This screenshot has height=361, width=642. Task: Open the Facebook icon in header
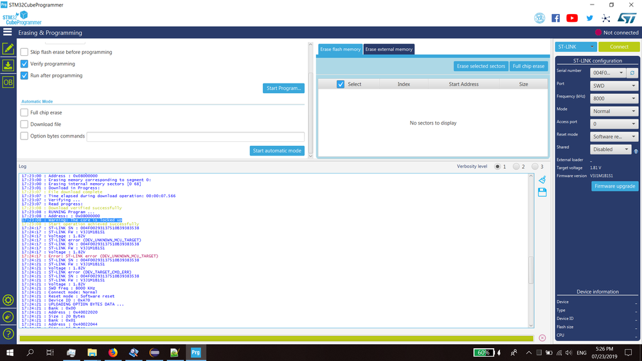pyautogui.click(x=556, y=18)
